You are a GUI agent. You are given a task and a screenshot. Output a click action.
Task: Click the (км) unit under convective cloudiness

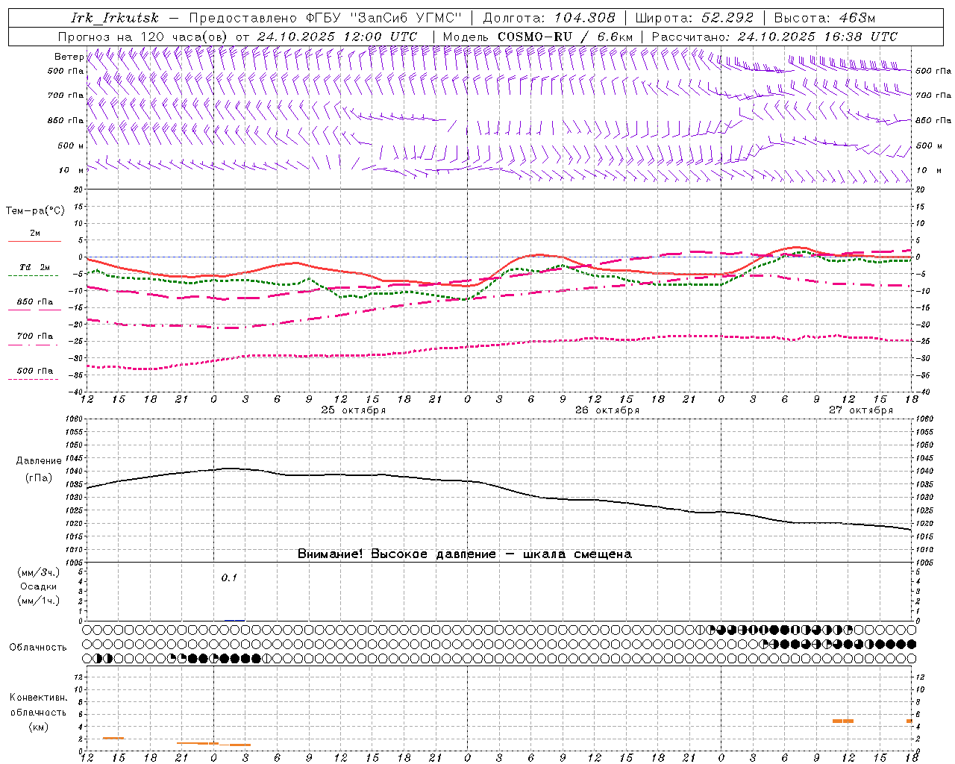[x=38, y=727]
